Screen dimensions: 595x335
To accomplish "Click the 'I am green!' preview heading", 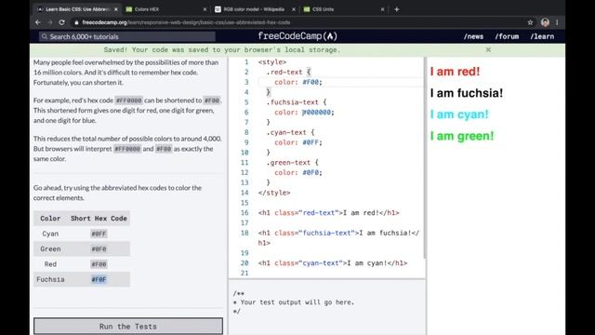I will pos(462,136).
